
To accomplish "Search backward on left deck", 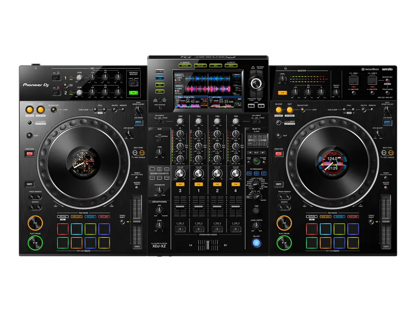I will pyautogui.click(x=32, y=207).
